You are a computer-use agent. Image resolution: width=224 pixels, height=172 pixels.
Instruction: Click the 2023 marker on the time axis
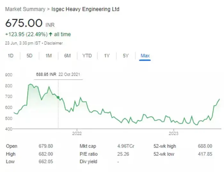pos(173,134)
